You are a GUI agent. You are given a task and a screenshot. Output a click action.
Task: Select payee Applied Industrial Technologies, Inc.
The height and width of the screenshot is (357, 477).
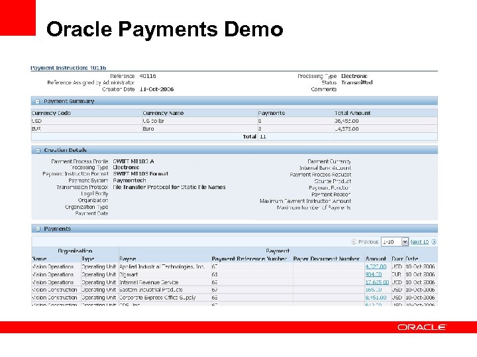click(162, 267)
